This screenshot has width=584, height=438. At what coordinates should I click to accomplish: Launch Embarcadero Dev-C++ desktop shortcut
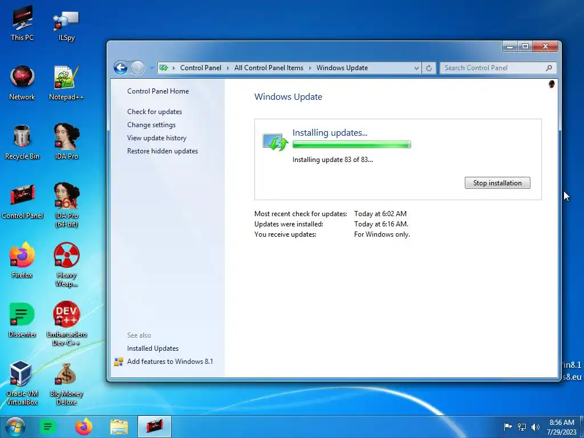pos(66,324)
